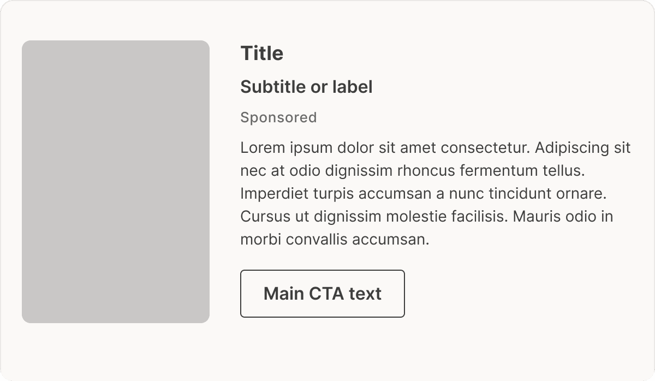The width and height of the screenshot is (655, 381).
Task: Click the text Adipiscing sit
Action: pos(583,148)
